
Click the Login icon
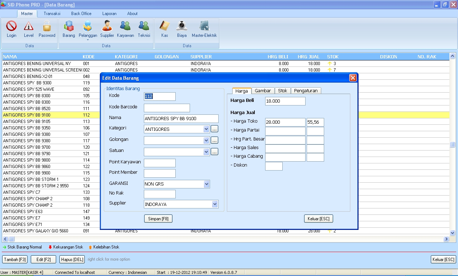[x=11, y=29]
